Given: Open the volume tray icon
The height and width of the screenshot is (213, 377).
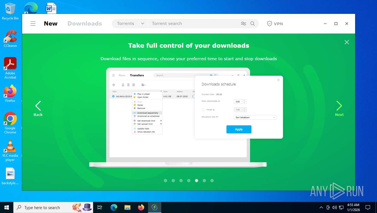Looking at the screenshot, I should (x=335, y=207).
